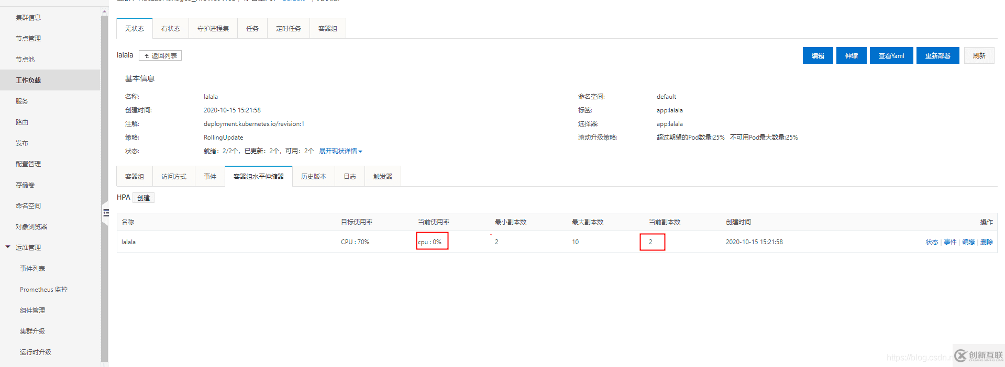
Task: Click 事件 link in lalala HPA row
Action: pyautogui.click(x=950, y=242)
